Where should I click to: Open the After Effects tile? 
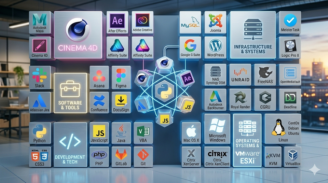pos(117,23)
